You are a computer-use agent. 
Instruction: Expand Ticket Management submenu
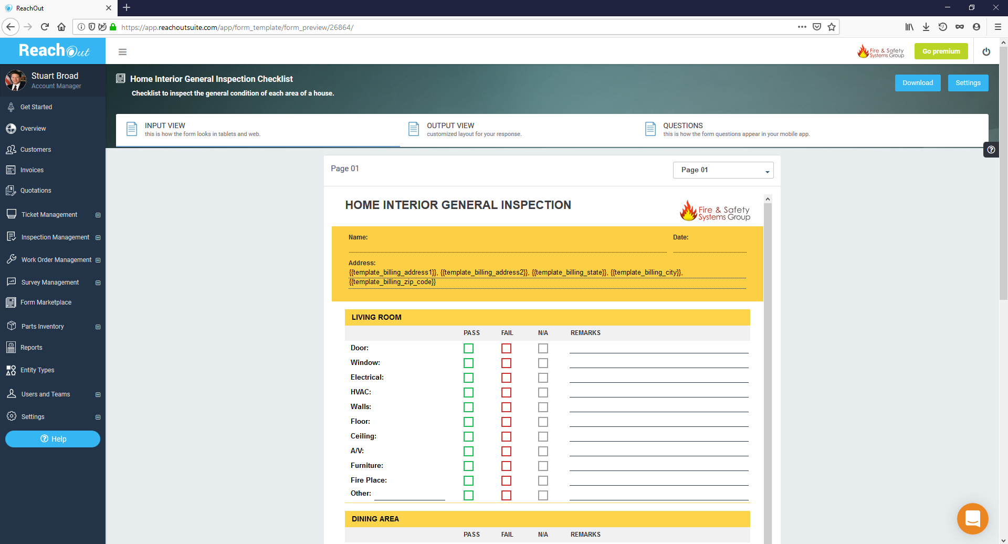[98, 215]
